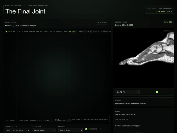Click the green status dot in viewport
The height and width of the screenshot is (133, 177).
click(x=6, y=31)
